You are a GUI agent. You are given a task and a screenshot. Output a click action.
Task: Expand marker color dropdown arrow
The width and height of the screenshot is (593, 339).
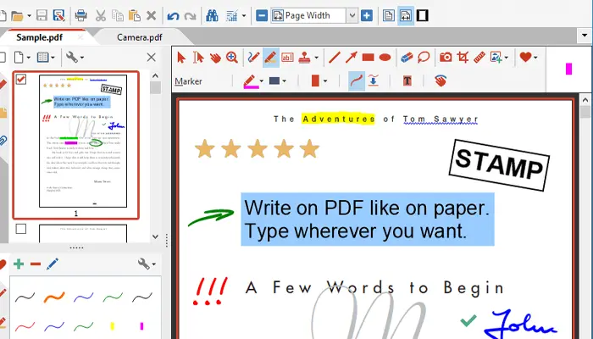[x=261, y=81]
